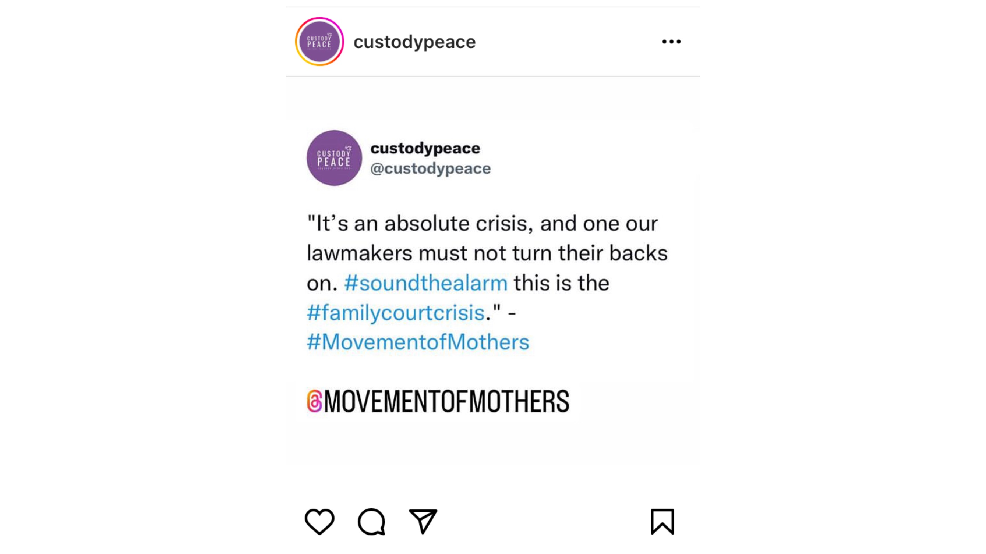Click the text "lawmakers must not turn their backs"
The height and width of the screenshot is (554, 986).
coord(487,253)
